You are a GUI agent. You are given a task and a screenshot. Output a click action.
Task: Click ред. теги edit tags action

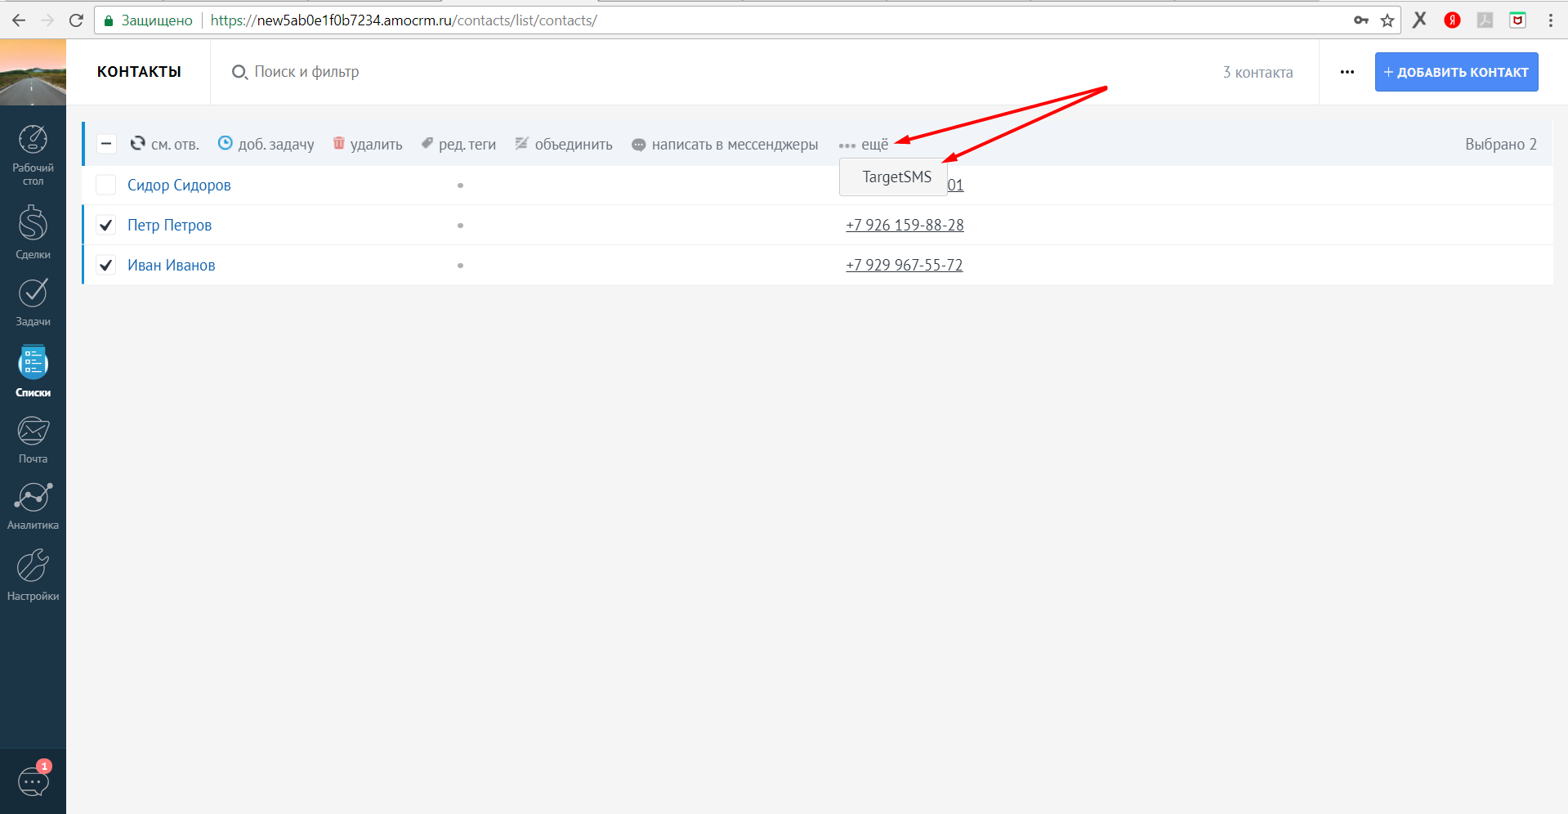click(x=458, y=144)
